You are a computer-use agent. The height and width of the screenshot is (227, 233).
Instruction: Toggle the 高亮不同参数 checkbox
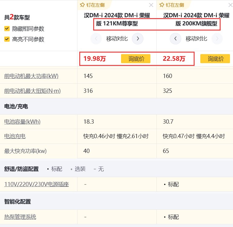pos(7,39)
